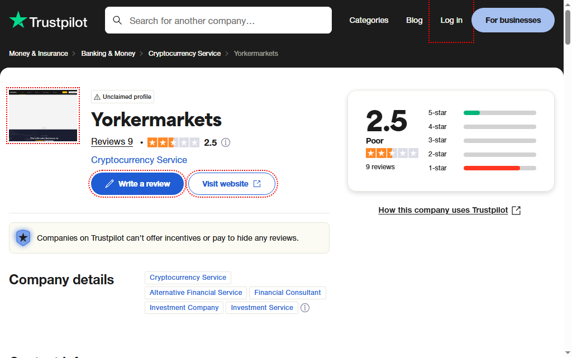Screen dimensions: 572x358
Task: Open For businesses
Action: click(x=513, y=20)
